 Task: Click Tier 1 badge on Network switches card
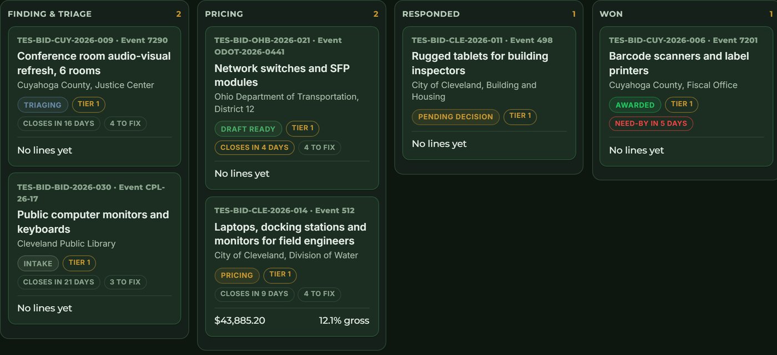click(302, 128)
